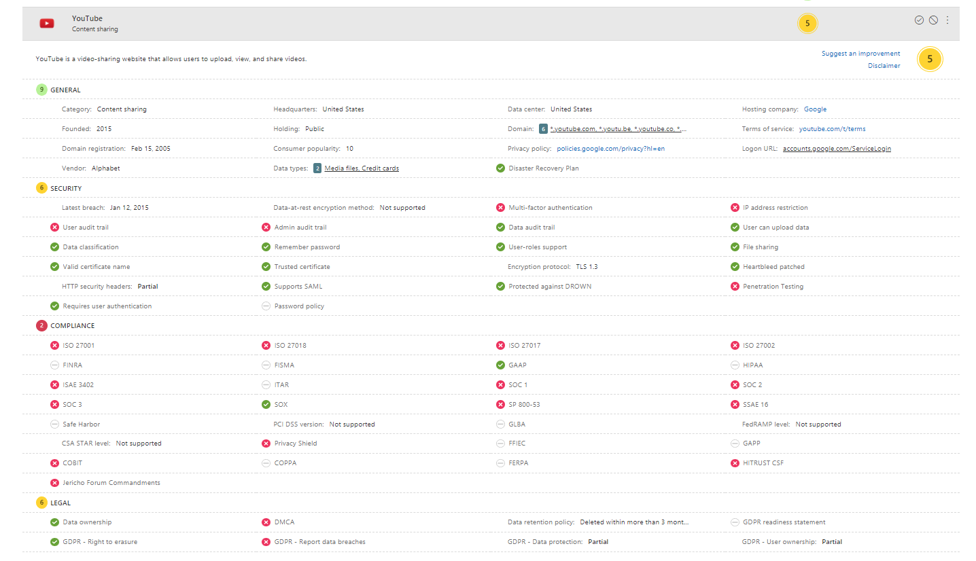Expand the domain count badge 6
The width and height of the screenshot is (976, 561).
[543, 129]
